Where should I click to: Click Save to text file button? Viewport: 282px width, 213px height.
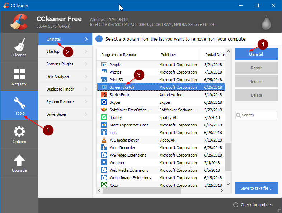pos(257,188)
